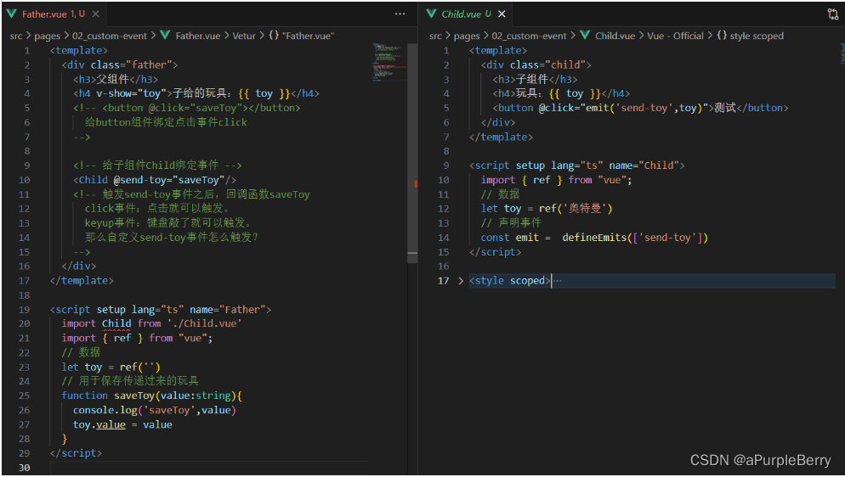The height and width of the screenshot is (477, 845).
Task: Switch to the Child.vue editor tab
Action: pyautogui.click(x=466, y=14)
